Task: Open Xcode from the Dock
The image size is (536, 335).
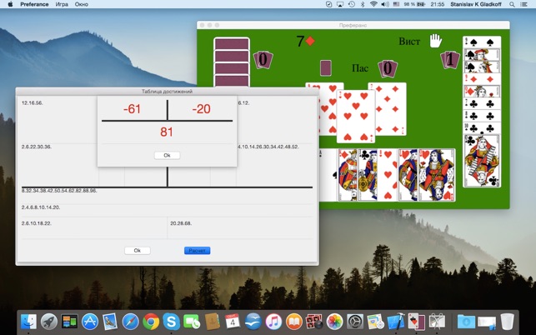Action: coord(396,322)
